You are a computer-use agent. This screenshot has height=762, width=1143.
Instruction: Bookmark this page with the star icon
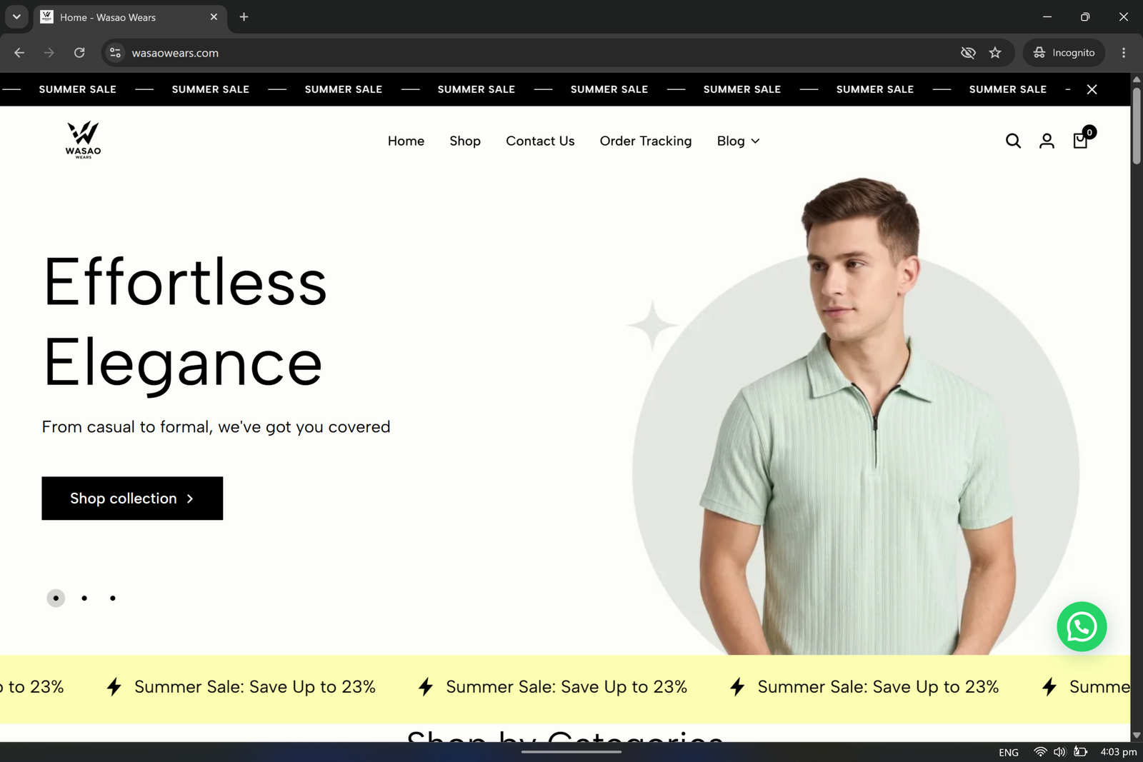pyautogui.click(x=995, y=53)
